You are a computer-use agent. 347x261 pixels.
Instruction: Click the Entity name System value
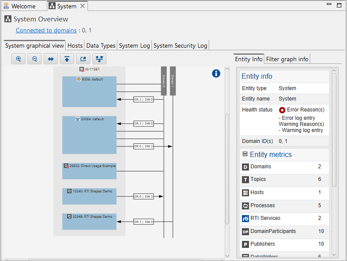[x=287, y=99]
